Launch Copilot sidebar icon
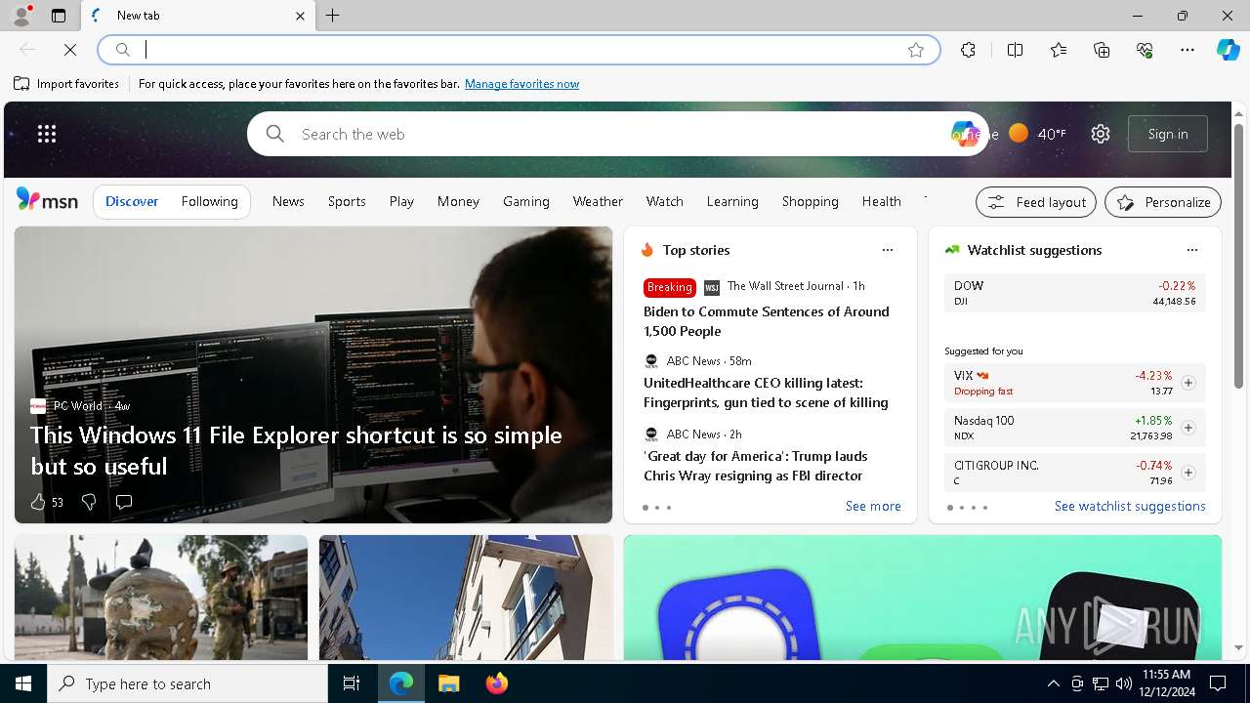 1228,50
